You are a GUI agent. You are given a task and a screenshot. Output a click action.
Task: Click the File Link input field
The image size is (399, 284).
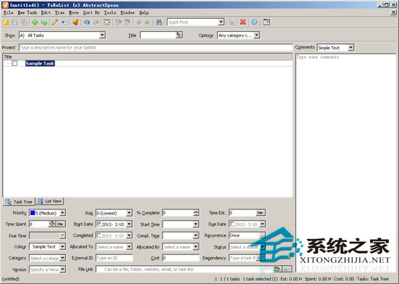click(184, 270)
